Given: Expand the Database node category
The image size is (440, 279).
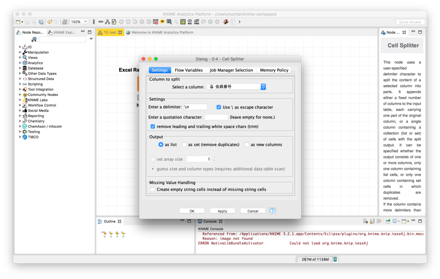Looking at the screenshot, I should 20,68.
